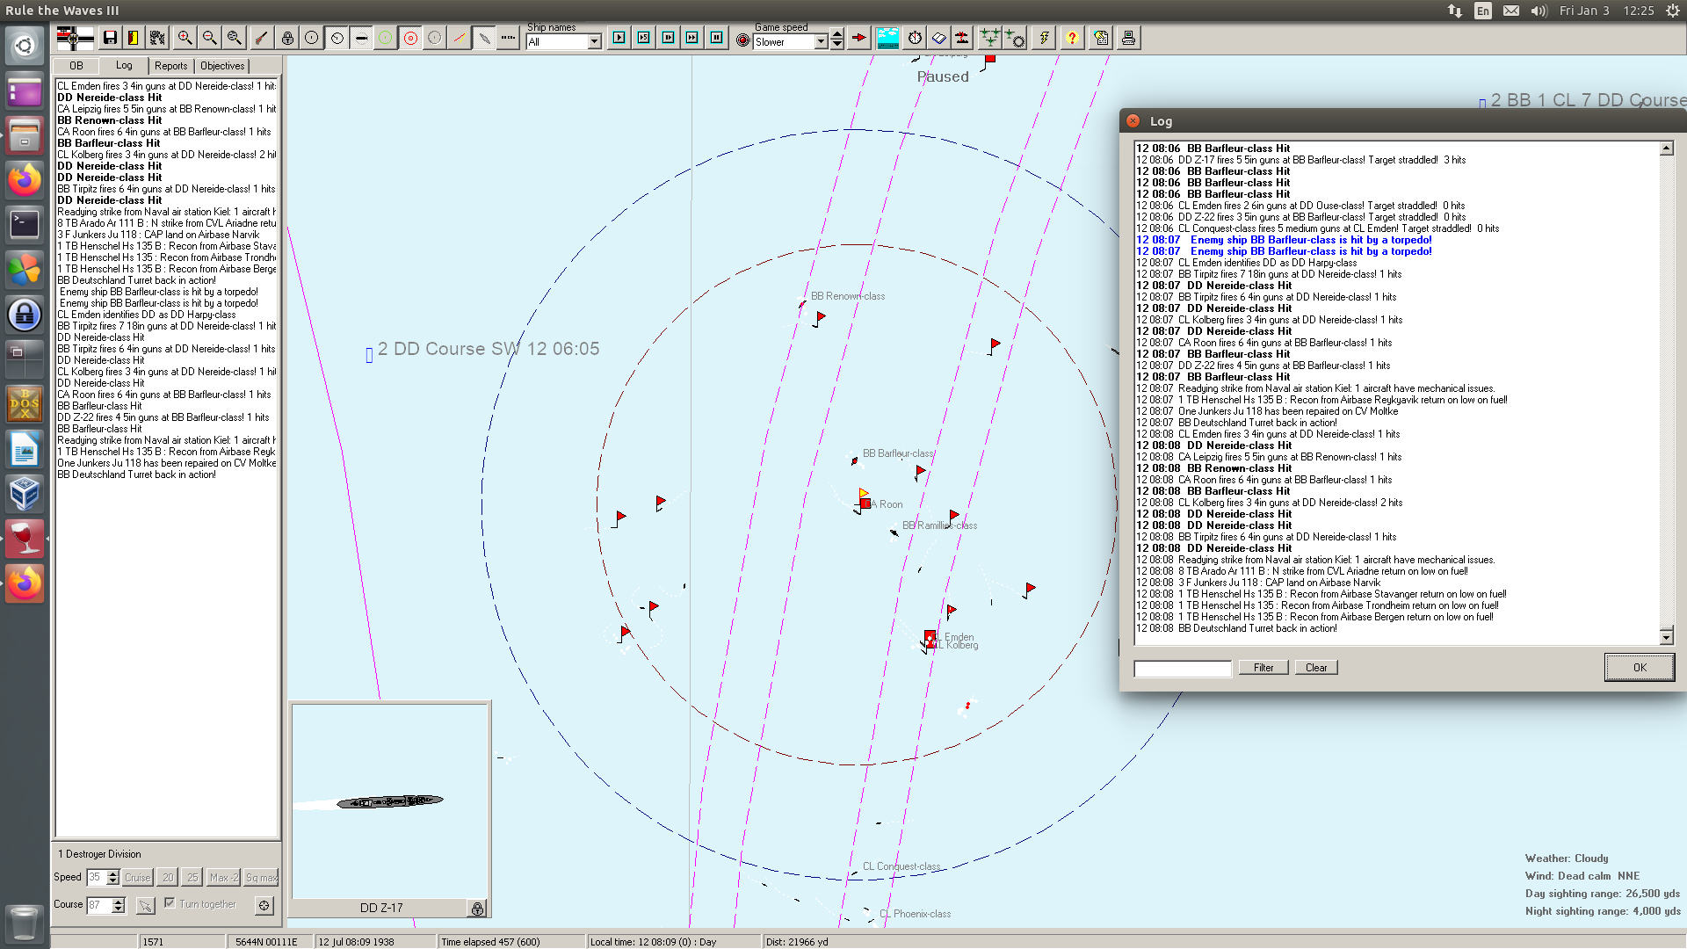Set speed with the 25 button
The width and height of the screenshot is (1687, 949).
click(x=192, y=877)
